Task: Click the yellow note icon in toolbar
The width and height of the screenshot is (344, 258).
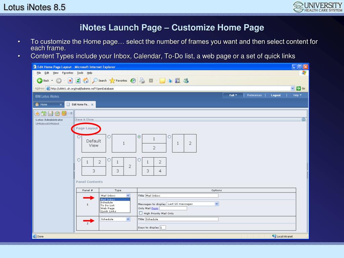Action: (162, 81)
